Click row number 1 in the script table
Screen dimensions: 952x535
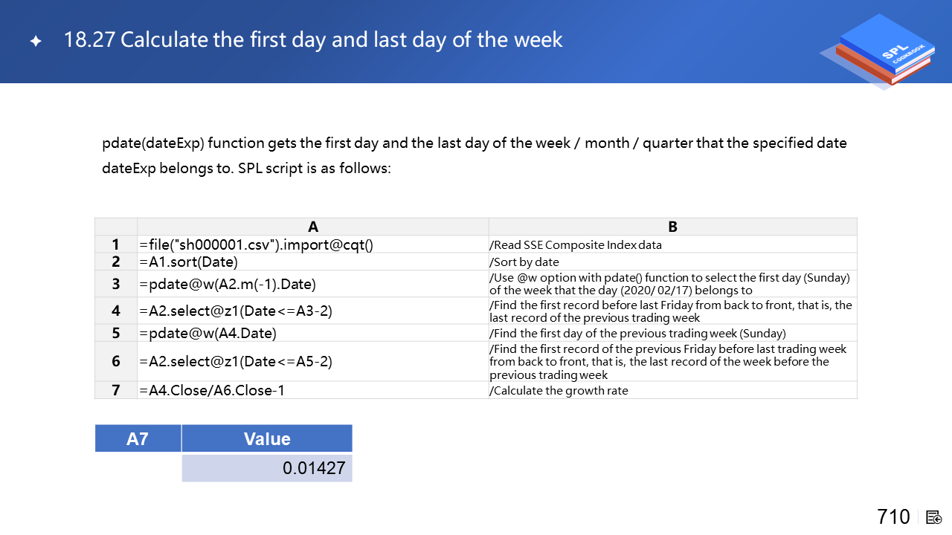point(116,244)
